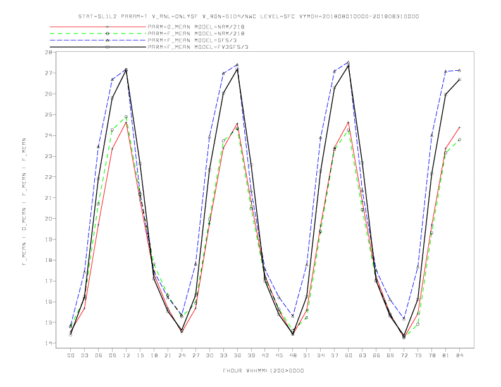Click x-axis tick label 51

point(307,355)
